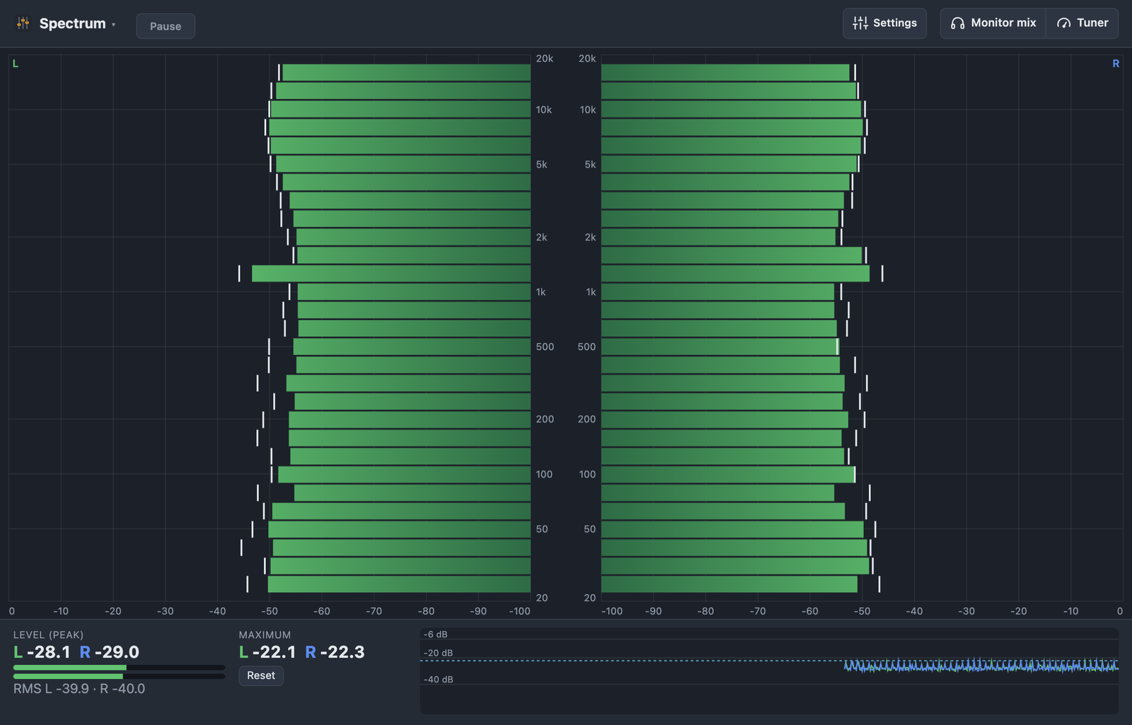Click the right panel 50 frequency label

coord(590,529)
